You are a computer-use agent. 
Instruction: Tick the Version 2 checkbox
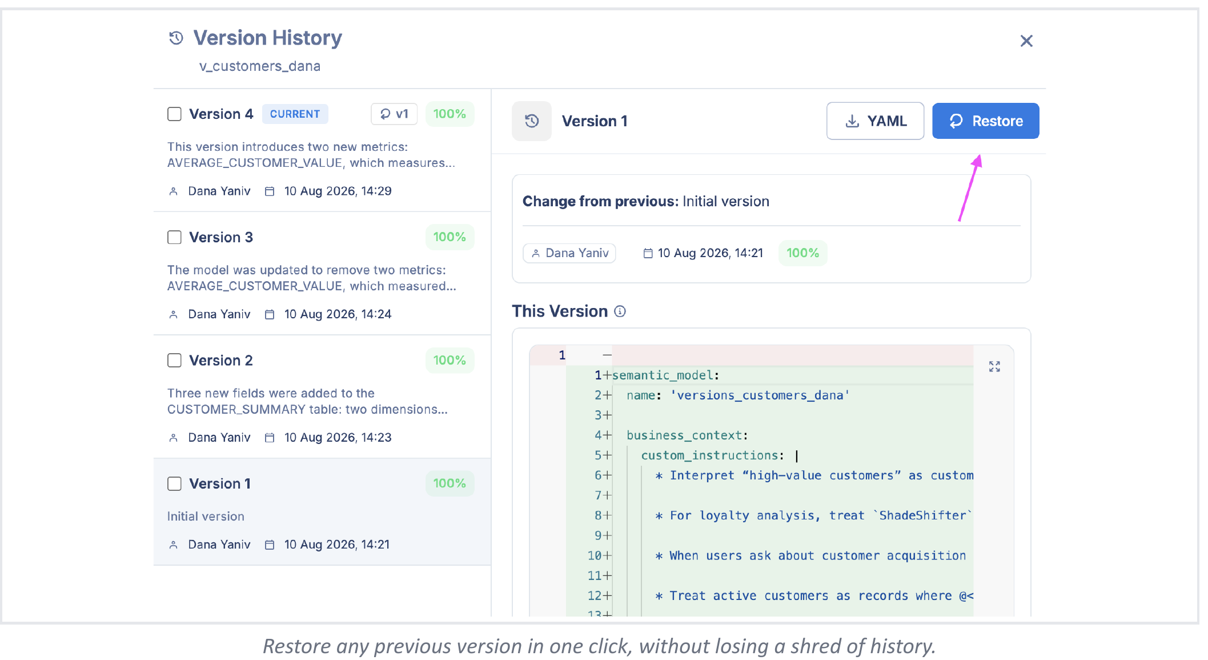pyautogui.click(x=174, y=361)
